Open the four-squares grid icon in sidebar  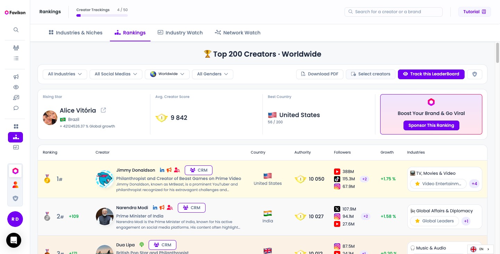point(16,126)
